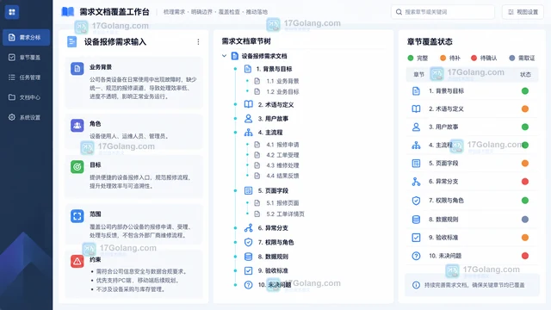The image size is (551, 310).
Task: Click the 状态 column header
Action: (525, 75)
